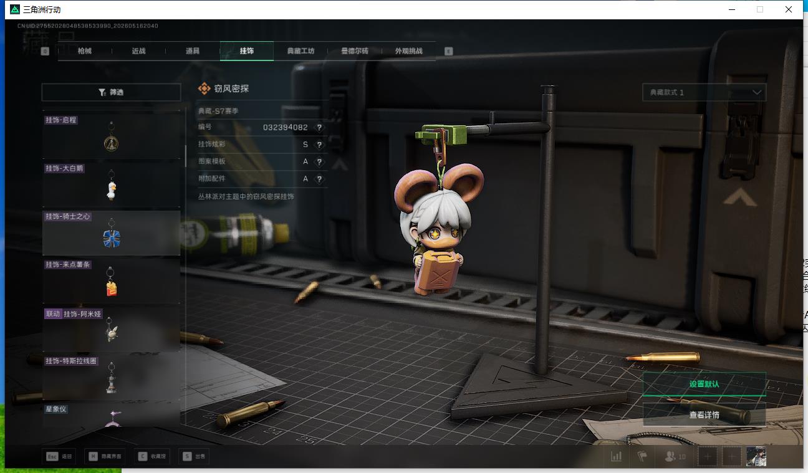Go to the 典藏工坊 workshop tab
808x473 pixels.
click(301, 51)
